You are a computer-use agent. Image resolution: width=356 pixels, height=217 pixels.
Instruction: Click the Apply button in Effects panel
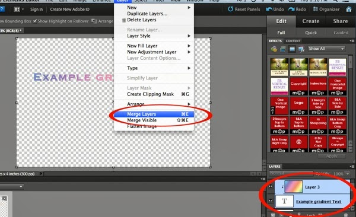tap(332, 156)
